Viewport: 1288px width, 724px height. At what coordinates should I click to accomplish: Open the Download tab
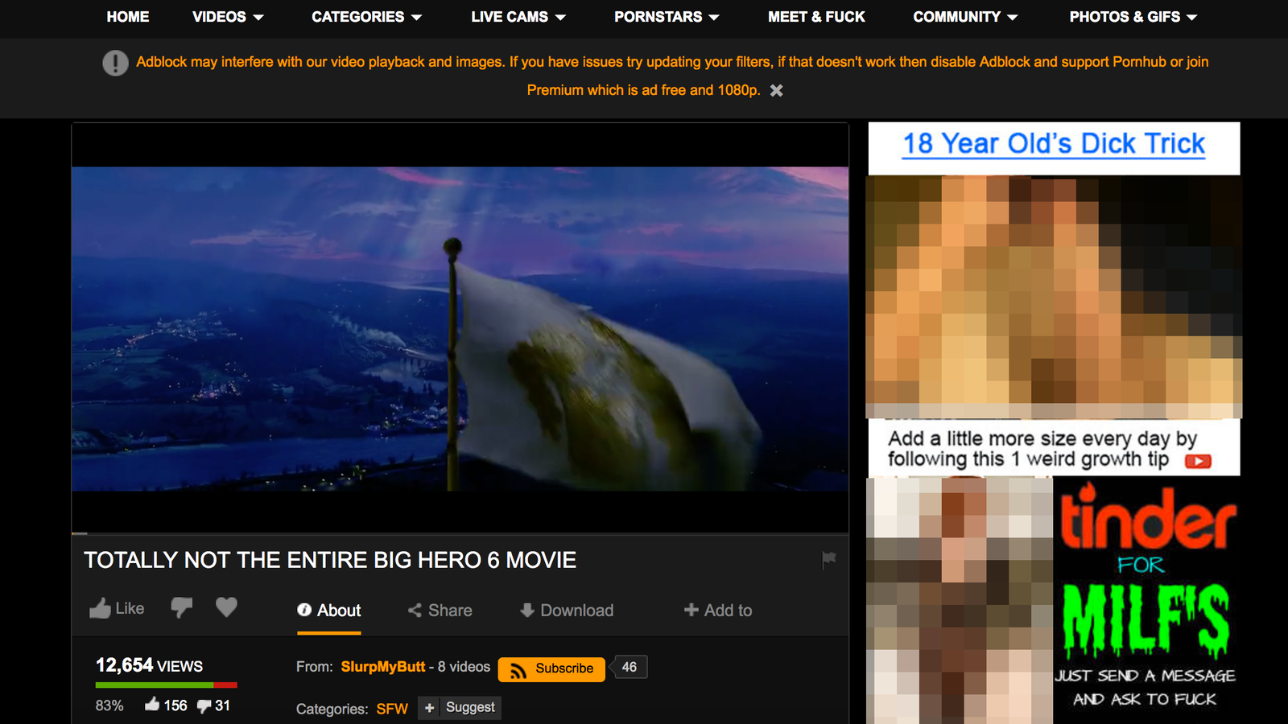(567, 611)
